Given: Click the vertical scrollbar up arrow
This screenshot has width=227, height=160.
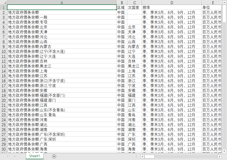Looking at the screenshot, I should [224, 2].
